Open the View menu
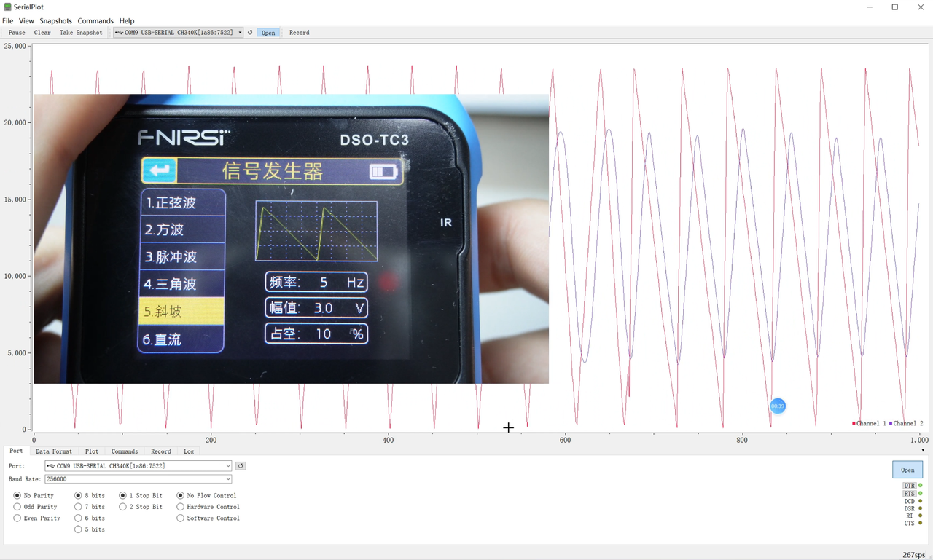This screenshot has height=560, width=933. click(x=26, y=21)
